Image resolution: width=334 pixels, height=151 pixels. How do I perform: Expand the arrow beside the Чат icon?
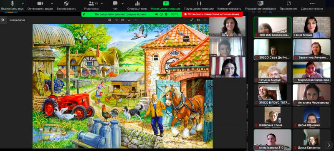[122, 3]
